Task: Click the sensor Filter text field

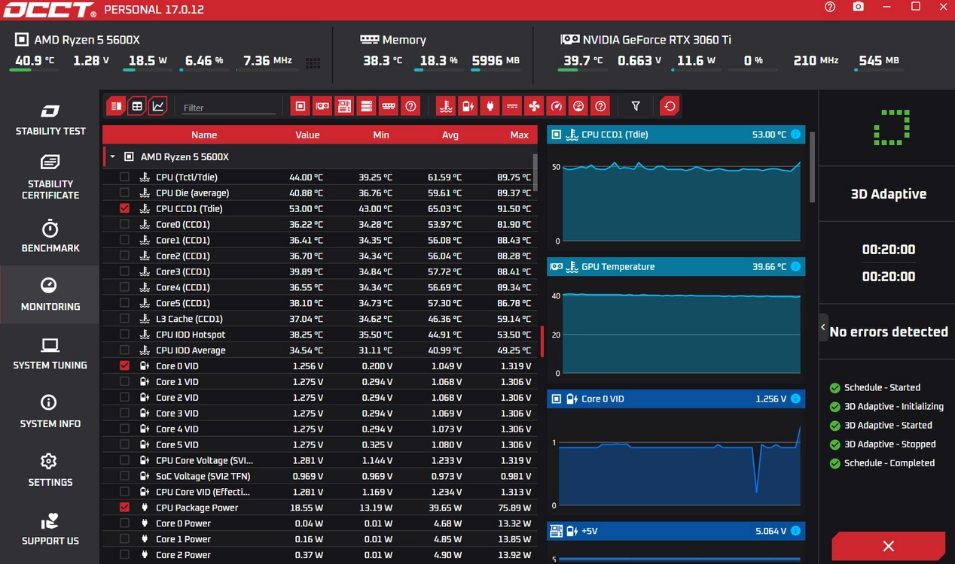Action: point(229,108)
